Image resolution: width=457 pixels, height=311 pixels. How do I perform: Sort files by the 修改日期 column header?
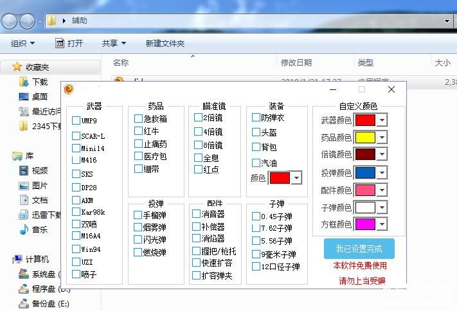coord(296,62)
